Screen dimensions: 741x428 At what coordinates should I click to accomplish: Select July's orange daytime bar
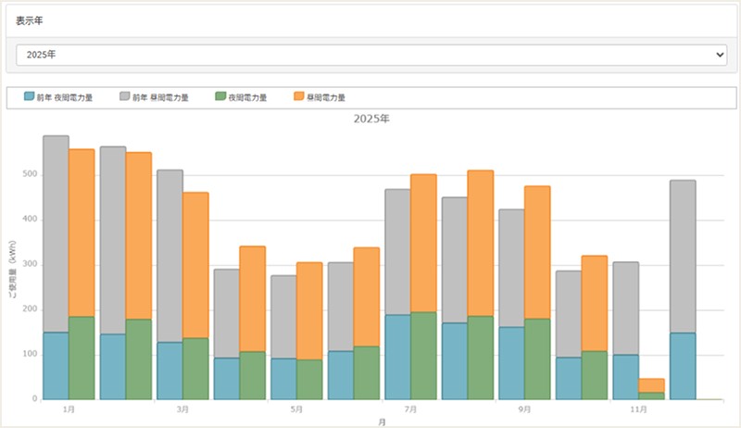click(423, 243)
